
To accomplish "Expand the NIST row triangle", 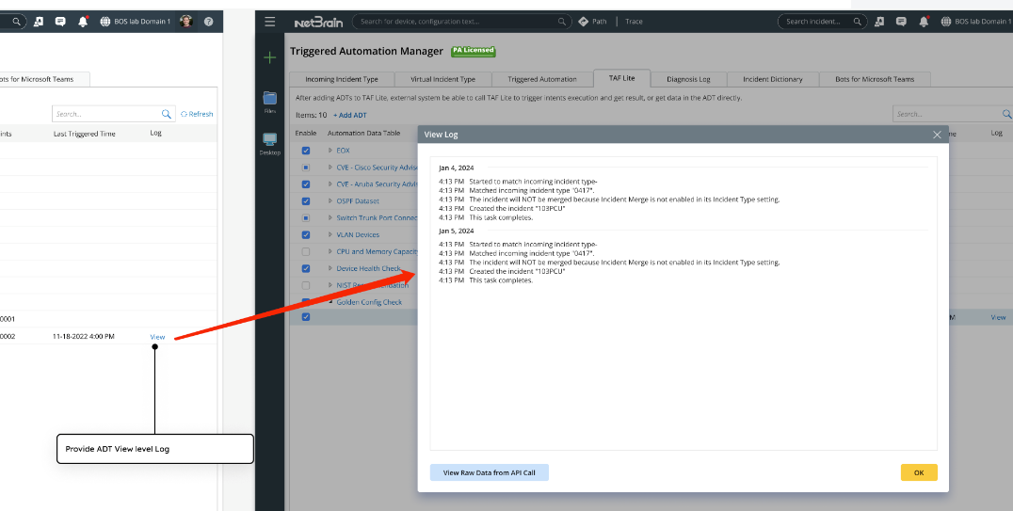I will [x=330, y=285].
